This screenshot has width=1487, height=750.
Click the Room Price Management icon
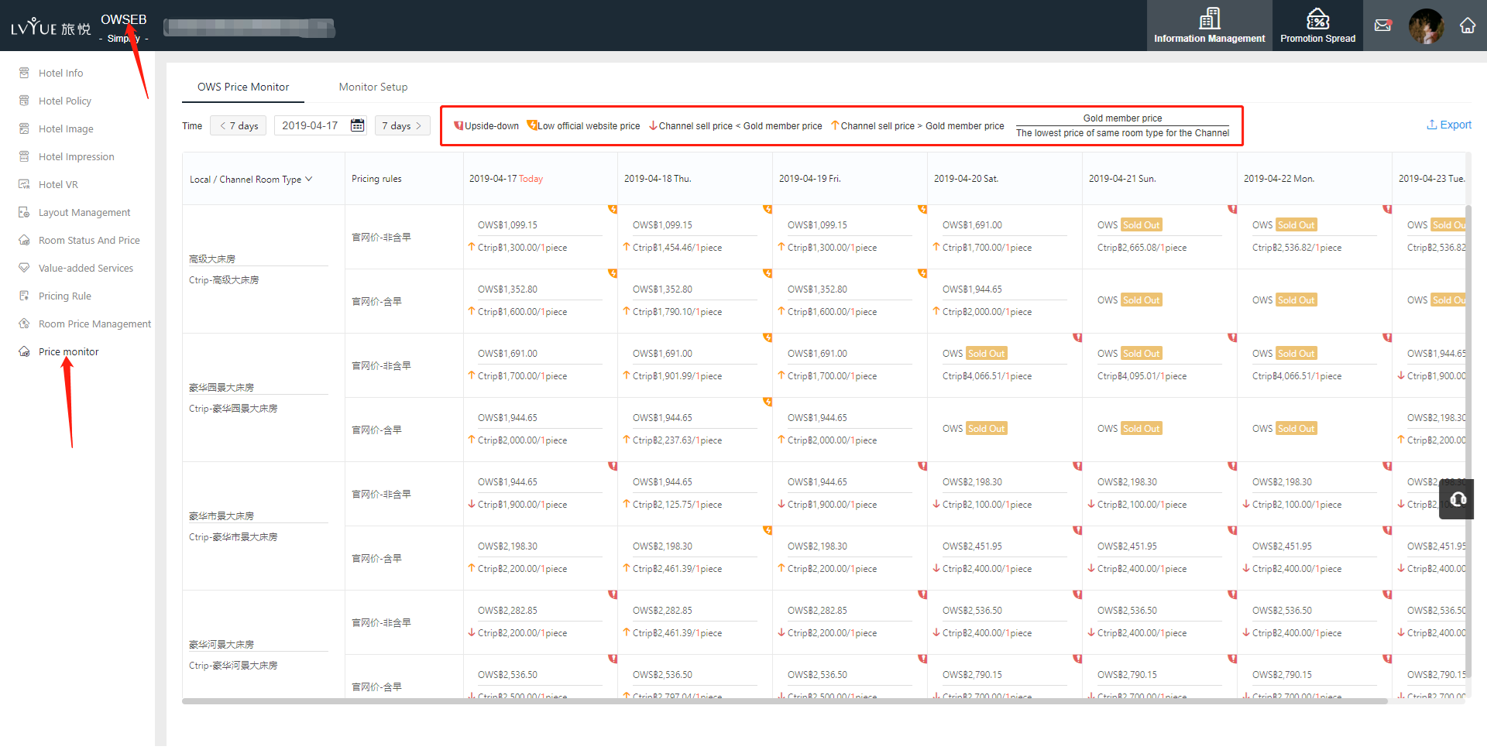24,324
